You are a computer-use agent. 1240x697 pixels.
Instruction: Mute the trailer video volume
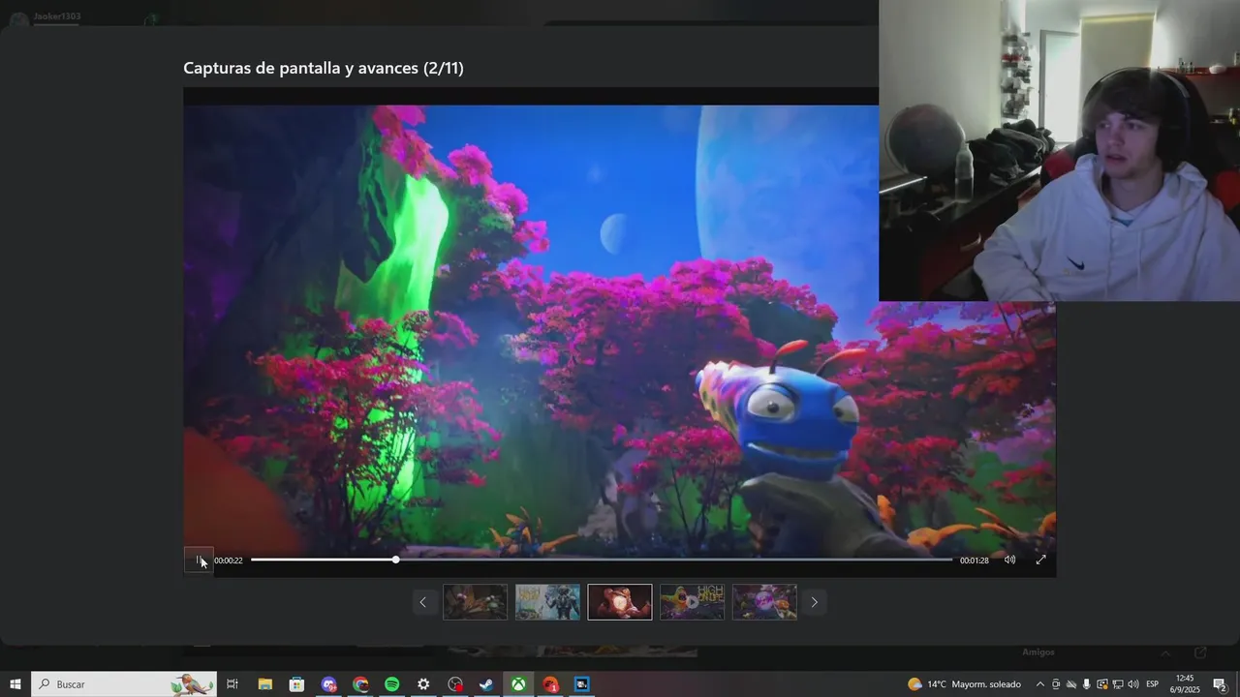[1009, 560]
